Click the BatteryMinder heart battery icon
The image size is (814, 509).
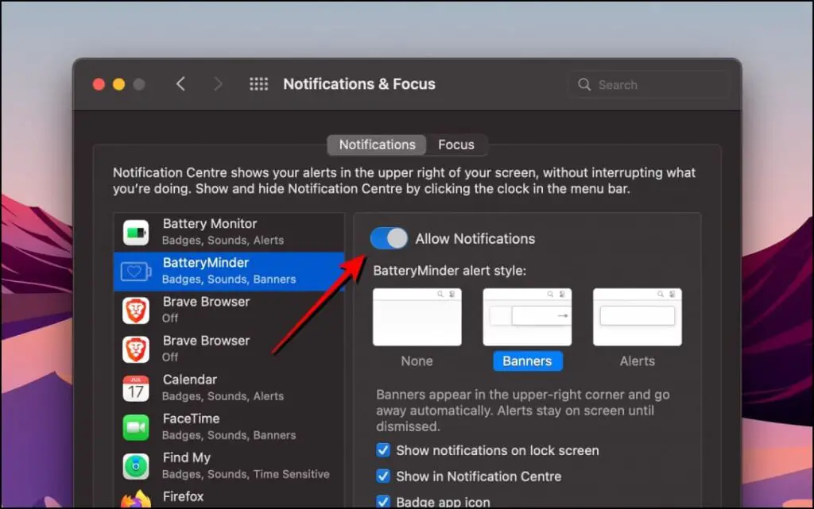coord(136,271)
